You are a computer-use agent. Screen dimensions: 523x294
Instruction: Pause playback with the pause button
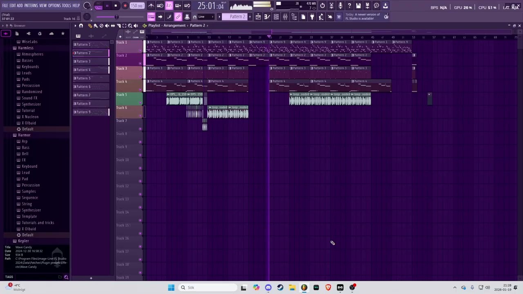pos(107,6)
